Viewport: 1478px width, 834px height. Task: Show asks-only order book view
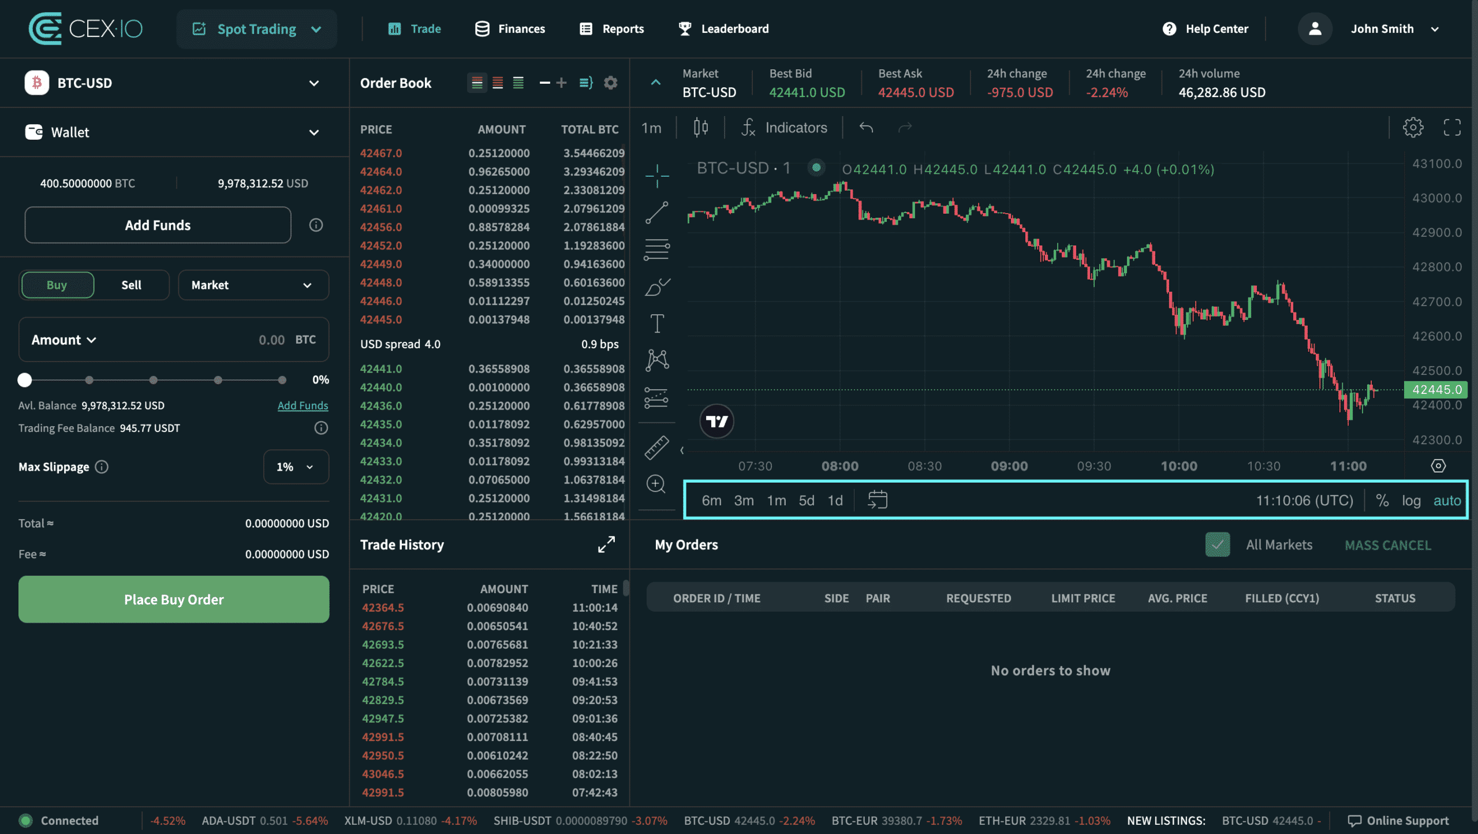point(498,83)
